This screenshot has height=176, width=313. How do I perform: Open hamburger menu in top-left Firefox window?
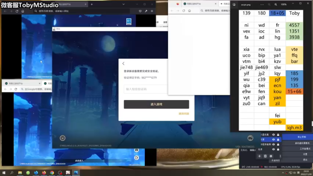pyautogui.click(x=152, y=11)
